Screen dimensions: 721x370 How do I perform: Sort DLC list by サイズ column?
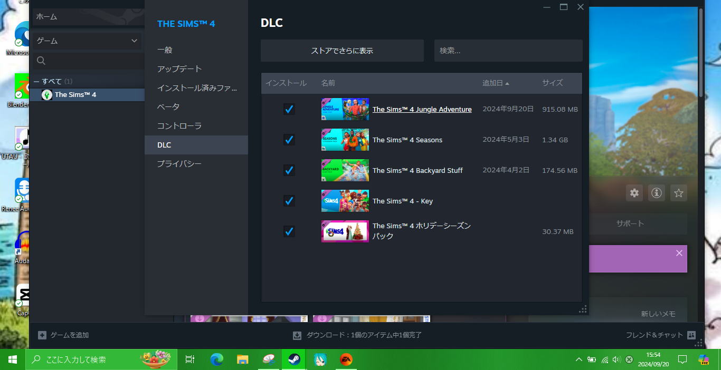553,83
